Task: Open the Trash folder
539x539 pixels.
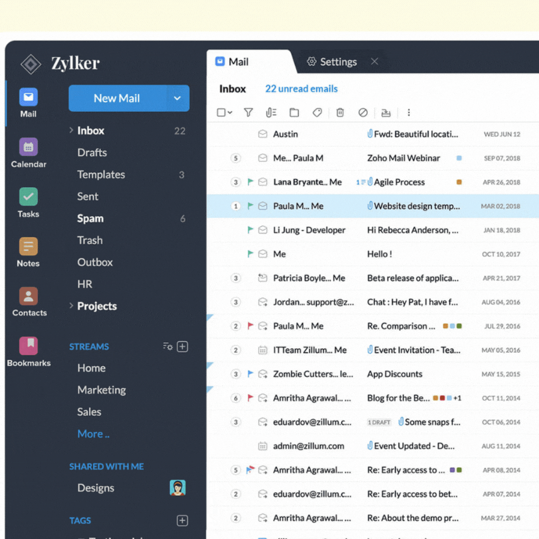Action: point(90,240)
